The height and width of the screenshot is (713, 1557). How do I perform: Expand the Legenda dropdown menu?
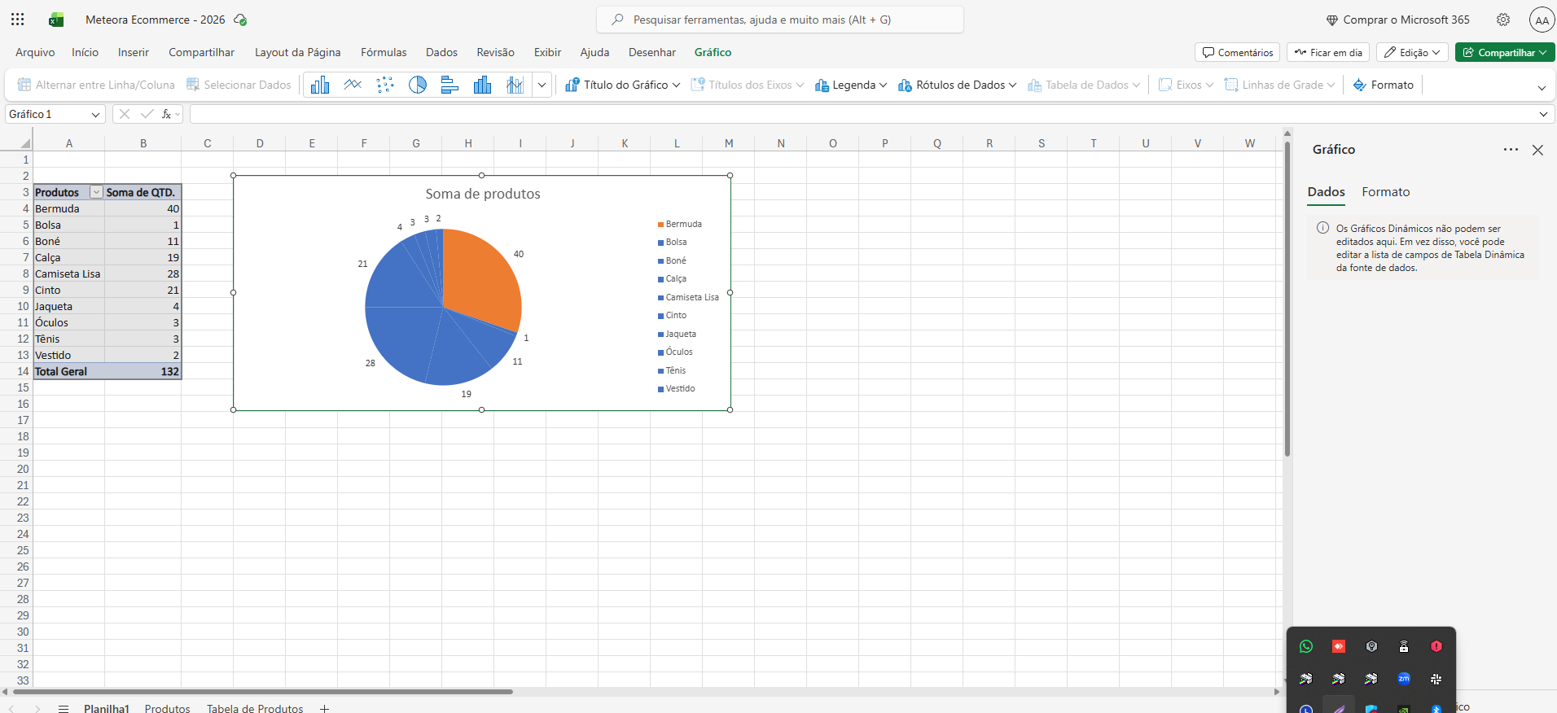pos(851,85)
